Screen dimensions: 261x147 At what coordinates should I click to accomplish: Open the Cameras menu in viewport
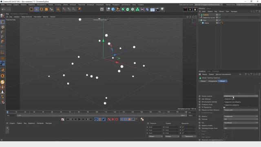point(17,17)
